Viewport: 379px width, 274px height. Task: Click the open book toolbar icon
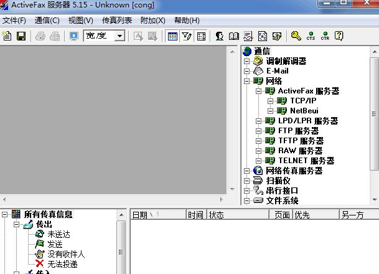coord(234,36)
